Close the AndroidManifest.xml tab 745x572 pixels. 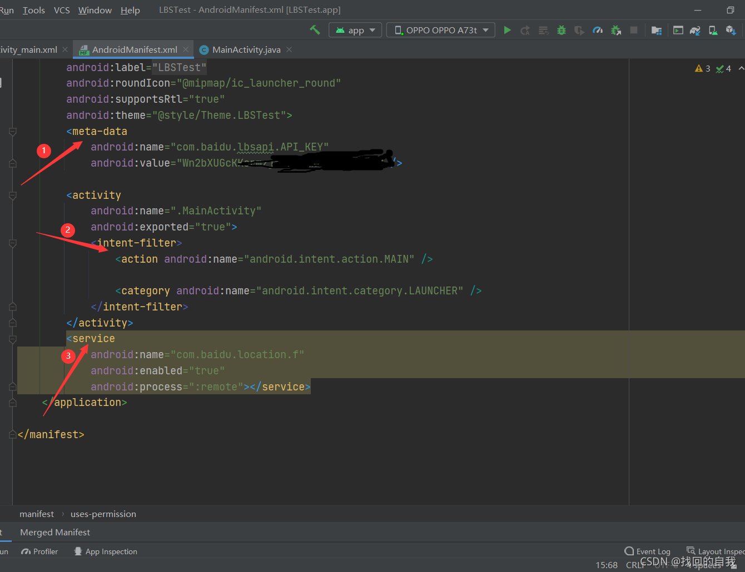coord(186,49)
